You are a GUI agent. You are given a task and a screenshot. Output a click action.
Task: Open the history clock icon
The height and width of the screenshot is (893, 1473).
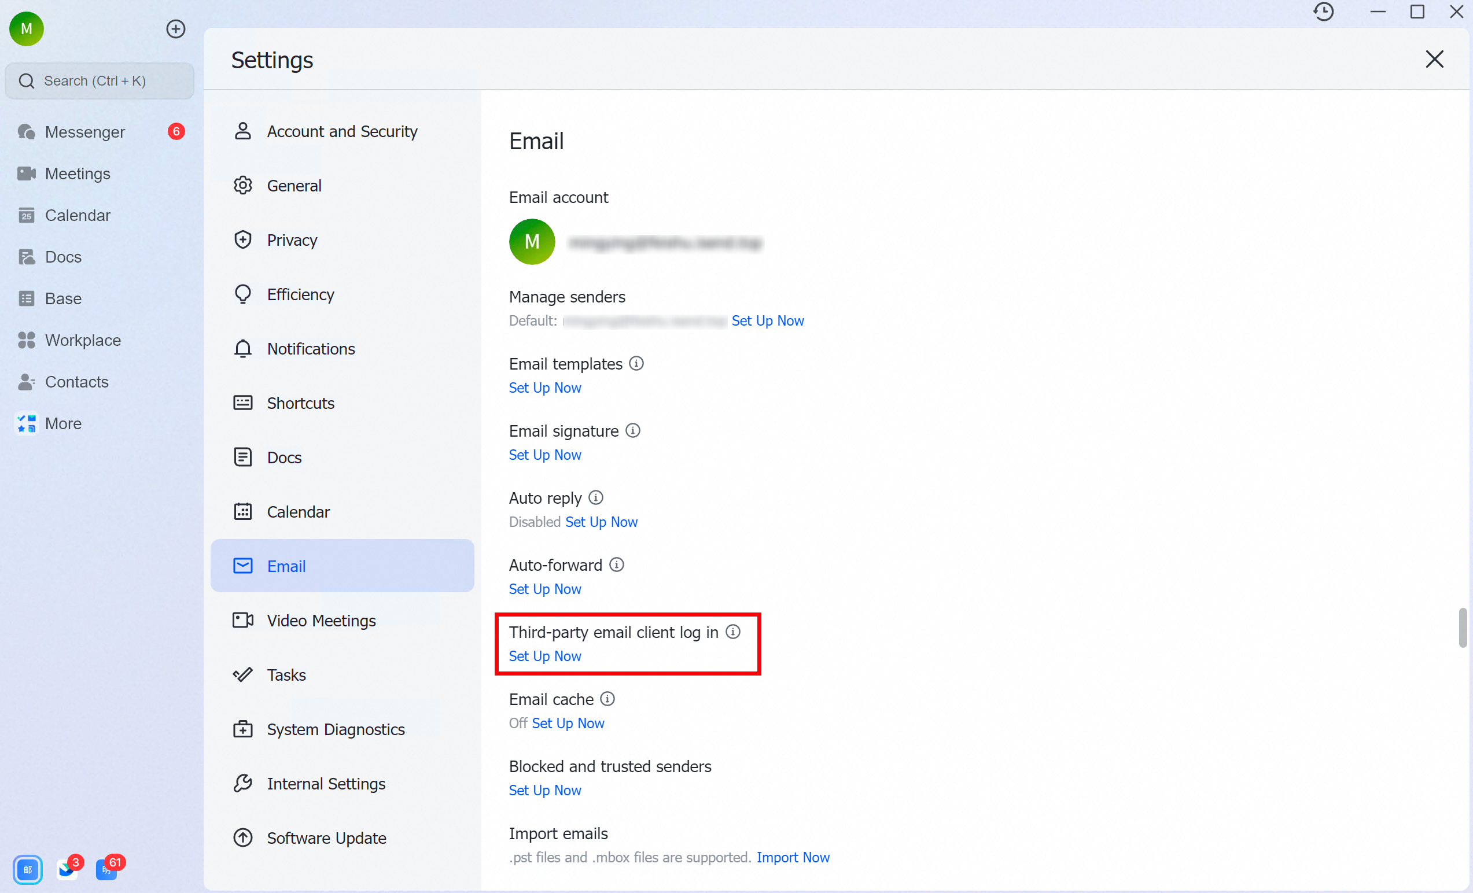point(1323,12)
